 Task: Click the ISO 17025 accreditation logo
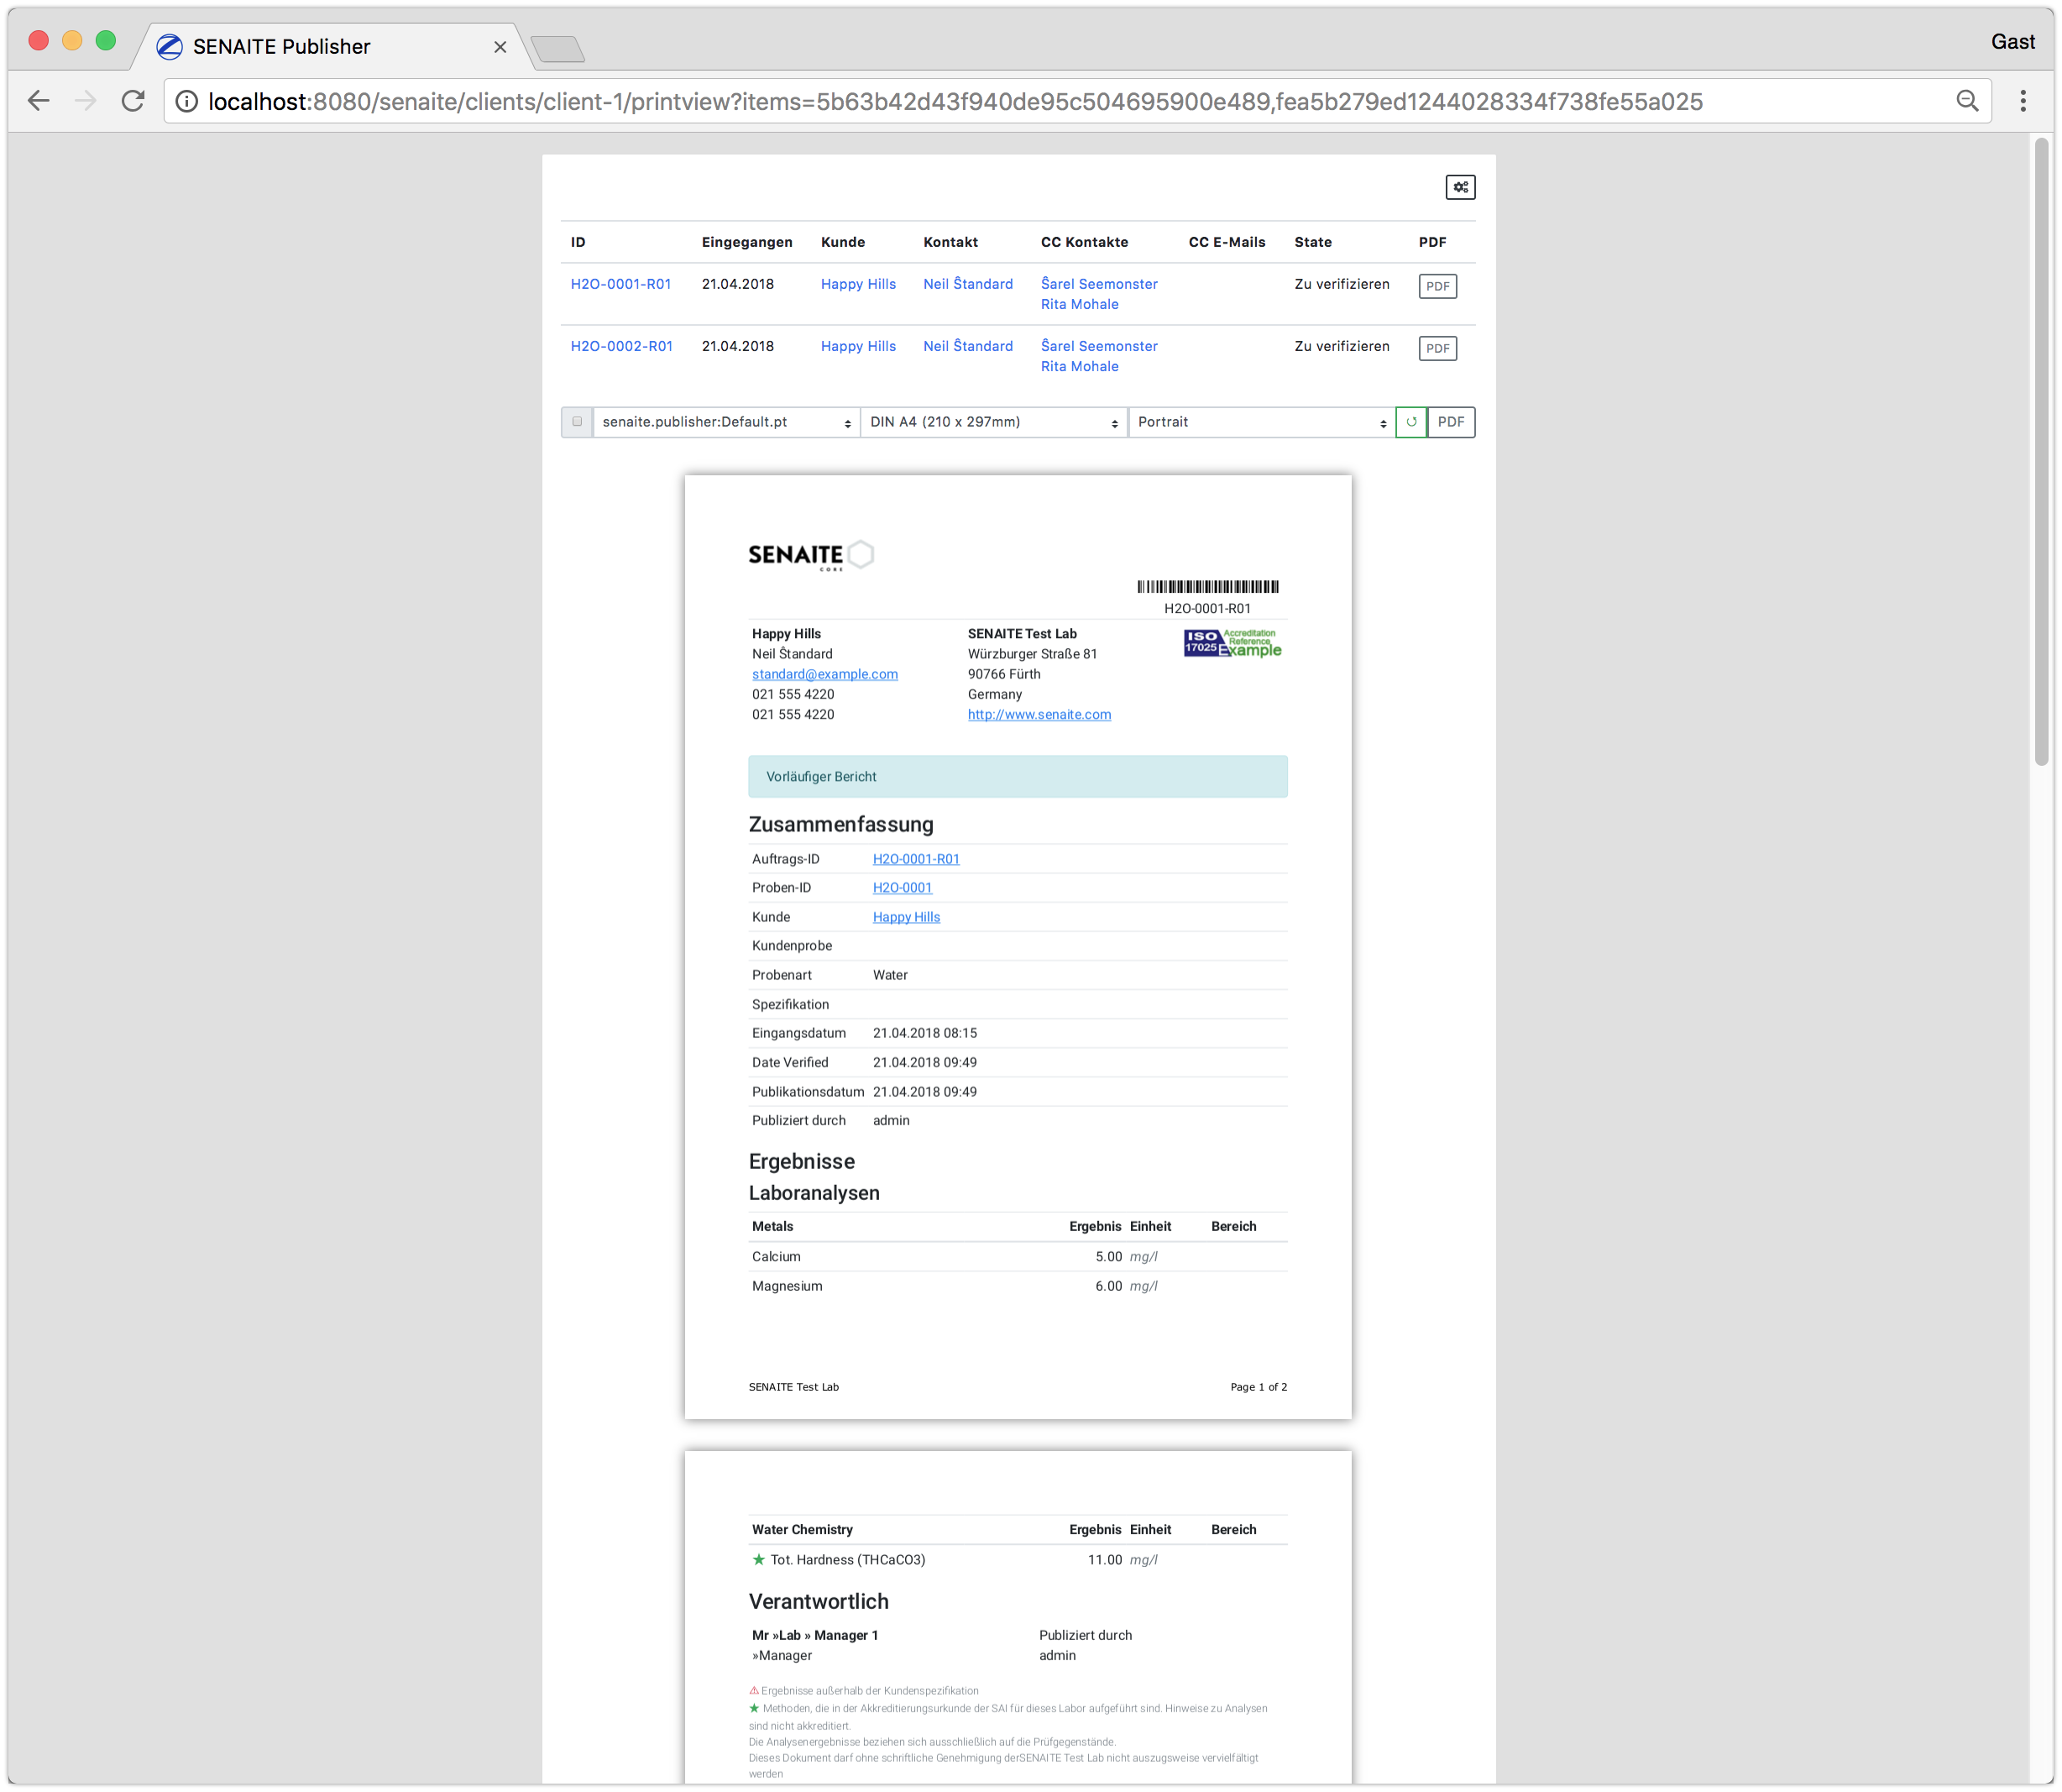pyautogui.click(x=1232, y=643)
